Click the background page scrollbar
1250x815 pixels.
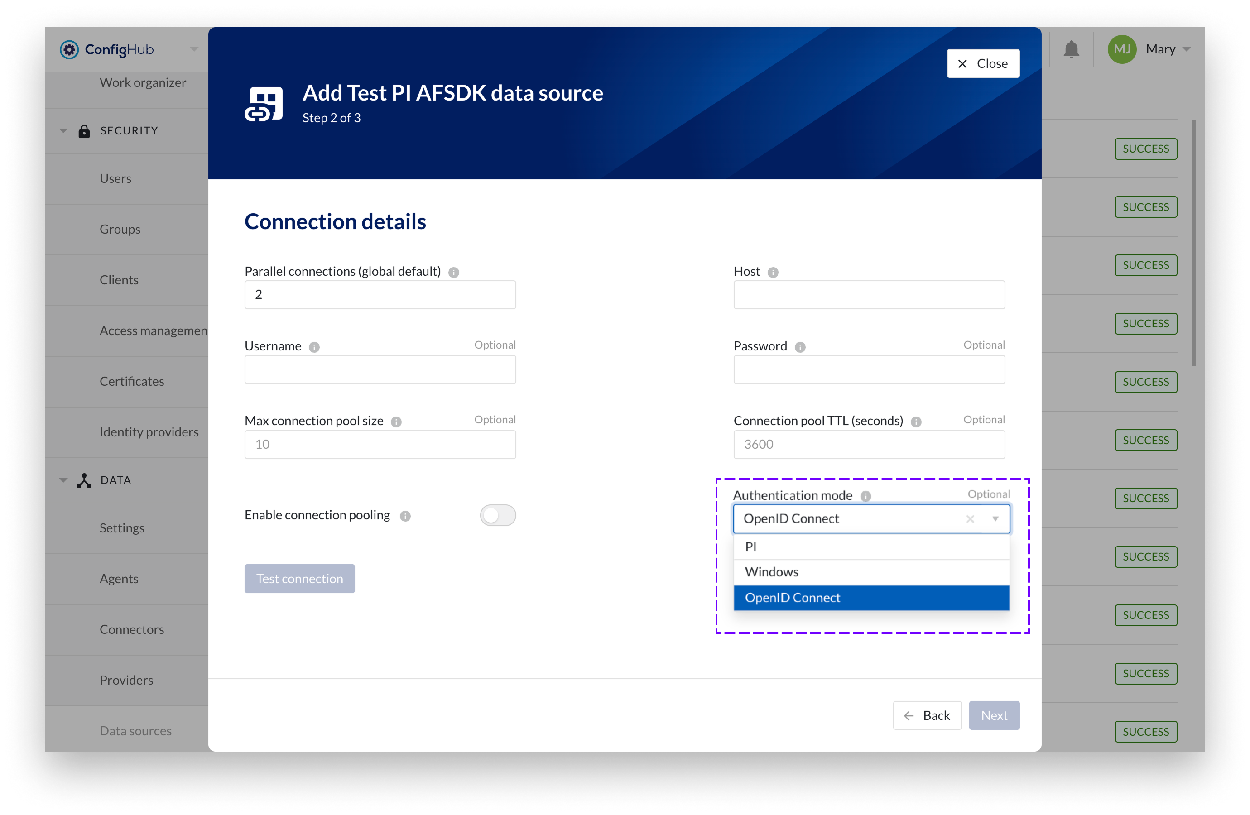pos(1193,243)
